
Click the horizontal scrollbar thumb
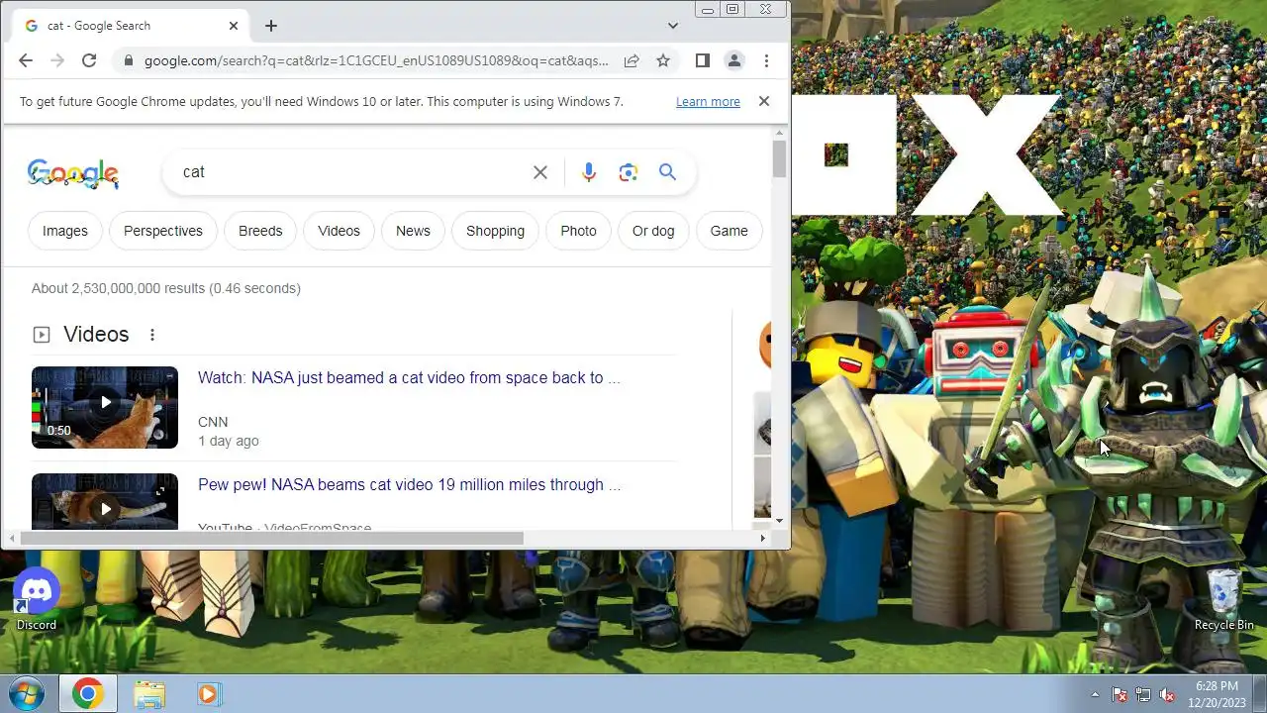click(x=271, y=539)
